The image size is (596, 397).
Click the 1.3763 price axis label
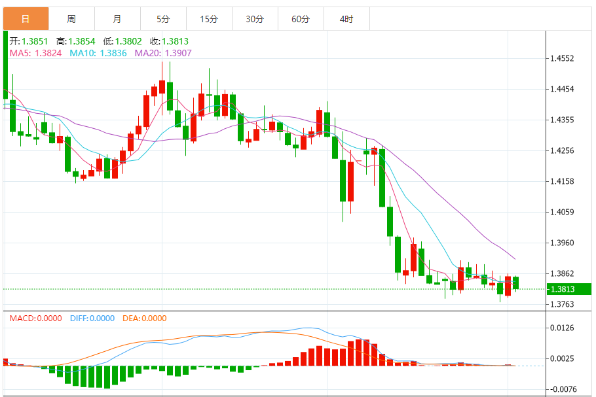[562, 304]
